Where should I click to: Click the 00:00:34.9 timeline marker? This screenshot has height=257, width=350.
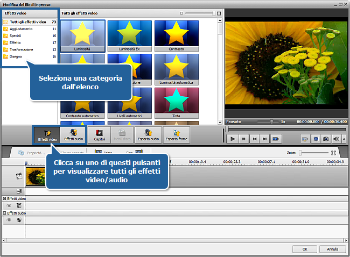pyautogui.click(x=335, y=162)
